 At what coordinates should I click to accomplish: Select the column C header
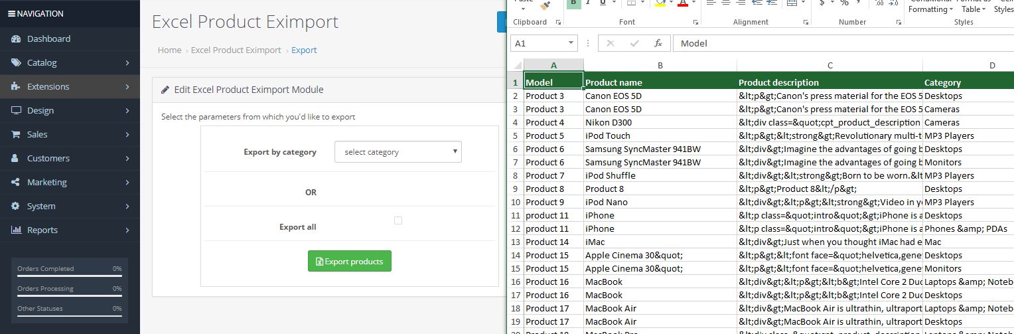830,65
